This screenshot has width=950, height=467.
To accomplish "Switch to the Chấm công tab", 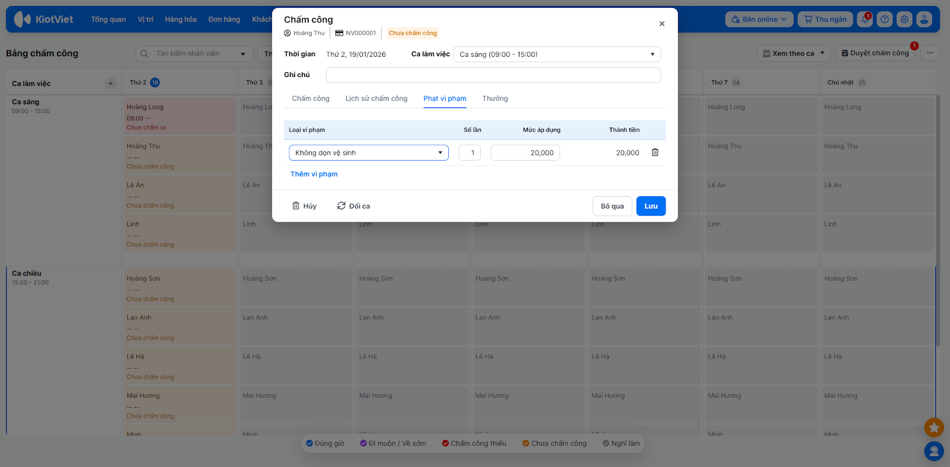I will pyautogui.click(x=311, y=98).
